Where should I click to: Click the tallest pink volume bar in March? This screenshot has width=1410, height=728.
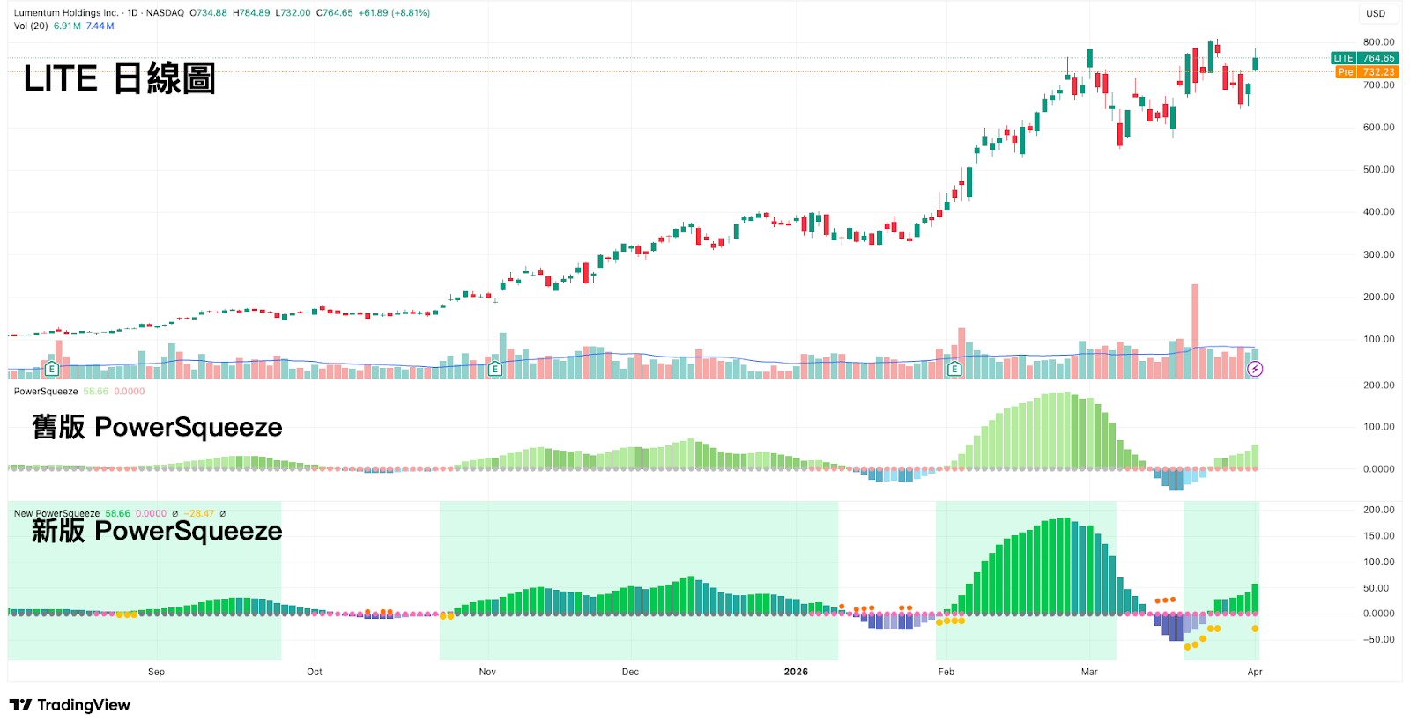click(x=1195, y=331)
